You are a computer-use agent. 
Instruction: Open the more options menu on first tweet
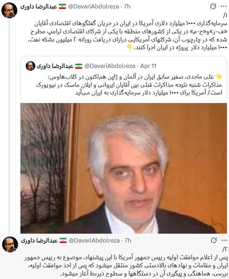pos(224,6)
